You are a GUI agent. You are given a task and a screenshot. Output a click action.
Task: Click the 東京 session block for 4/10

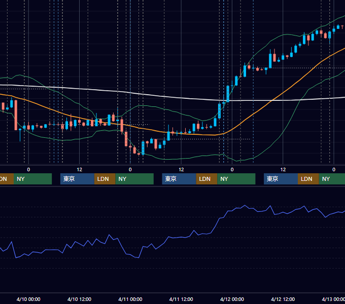coord(77,179)
